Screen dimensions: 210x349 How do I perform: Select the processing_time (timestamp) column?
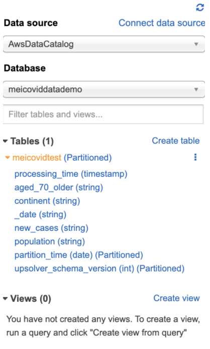(71, 174)
